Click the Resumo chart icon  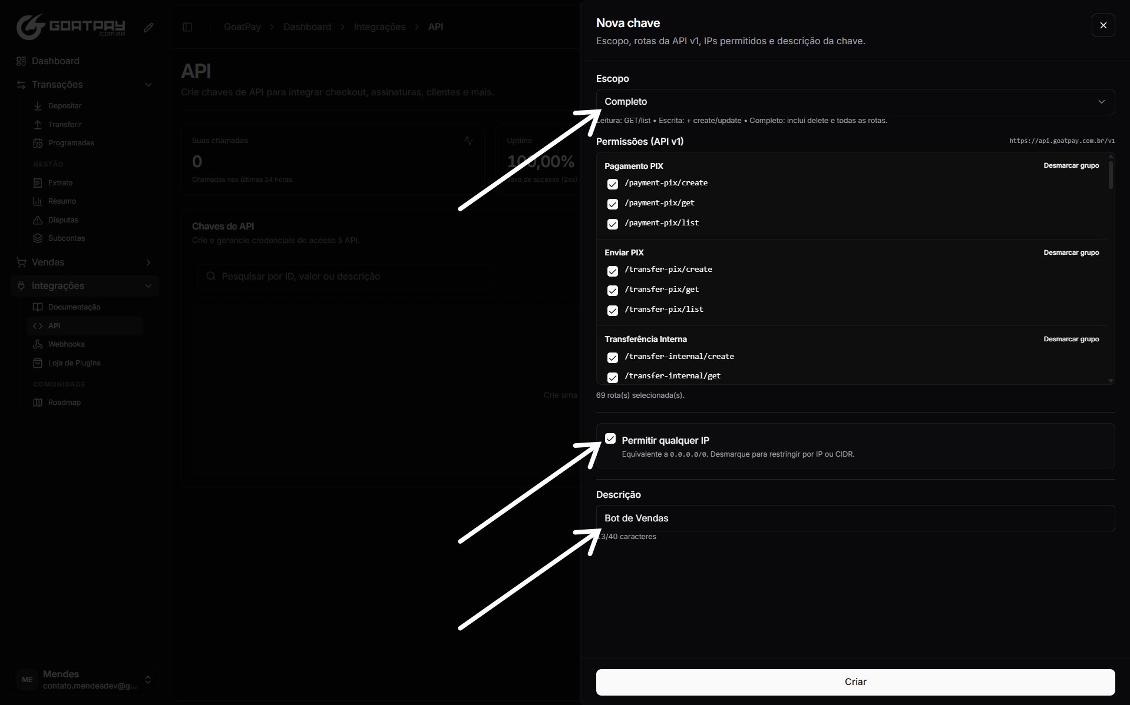pyautogui.click(x=38, y=201)
